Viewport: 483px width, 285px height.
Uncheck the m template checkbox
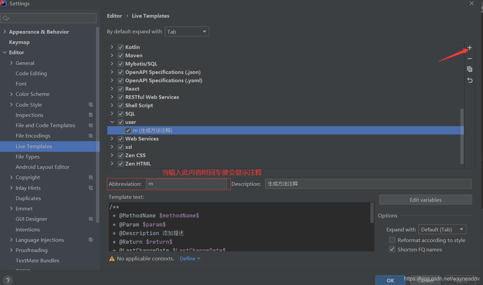[x=128, y=131]
